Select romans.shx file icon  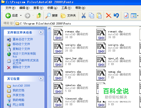58,35
